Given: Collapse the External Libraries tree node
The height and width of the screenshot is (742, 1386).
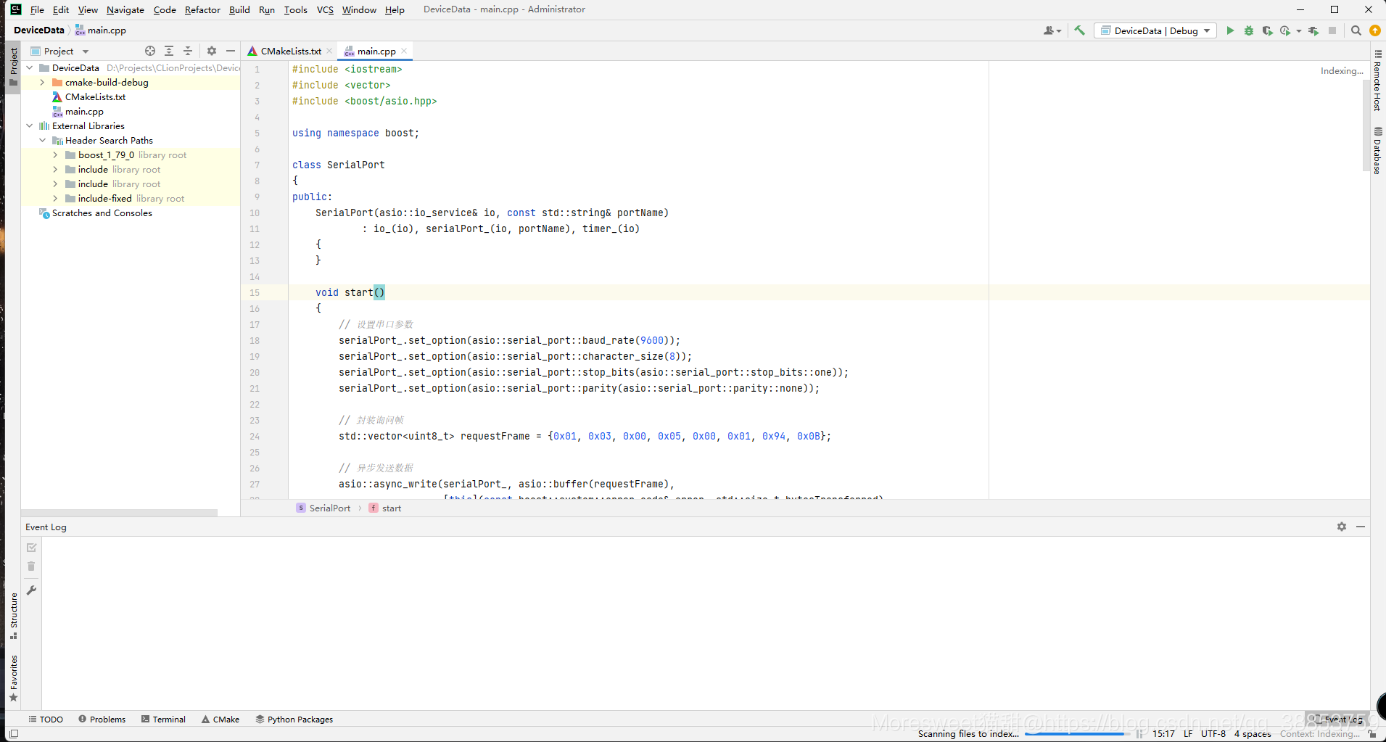Looking at the screenshot, I should pyautogui.click(x=29, y=125).
